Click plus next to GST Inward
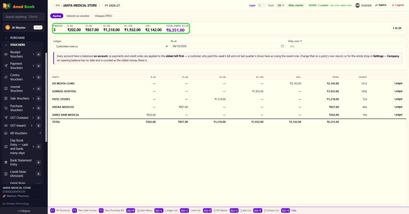This screenshot has width=409, height=214. pyautogui.click(x=38, y=126)
